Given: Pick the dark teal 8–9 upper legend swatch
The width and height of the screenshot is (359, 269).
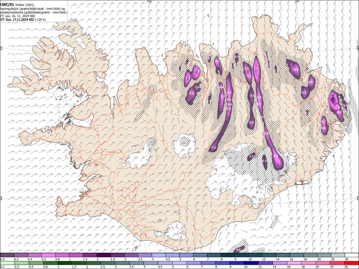Looking at the screenshot, I should click(227, 255).
